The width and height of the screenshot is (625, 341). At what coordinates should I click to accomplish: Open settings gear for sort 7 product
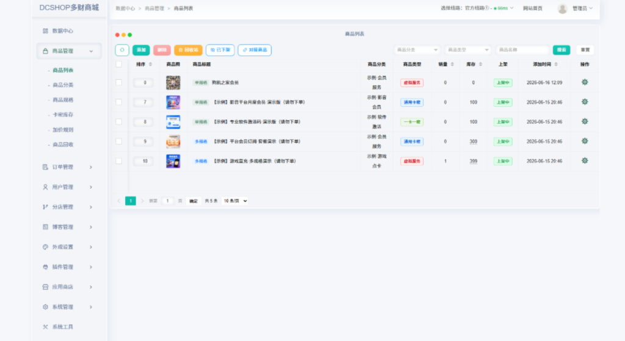tap(585, 102)
